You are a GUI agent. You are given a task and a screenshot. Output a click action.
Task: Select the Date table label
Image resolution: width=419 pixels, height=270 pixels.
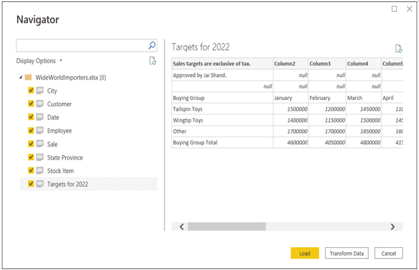[x=53, y=117]
